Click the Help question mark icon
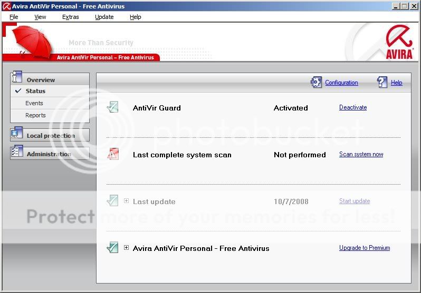Image resolution: width=421 pixels, height=293 pixels. [x=382, y=82]
